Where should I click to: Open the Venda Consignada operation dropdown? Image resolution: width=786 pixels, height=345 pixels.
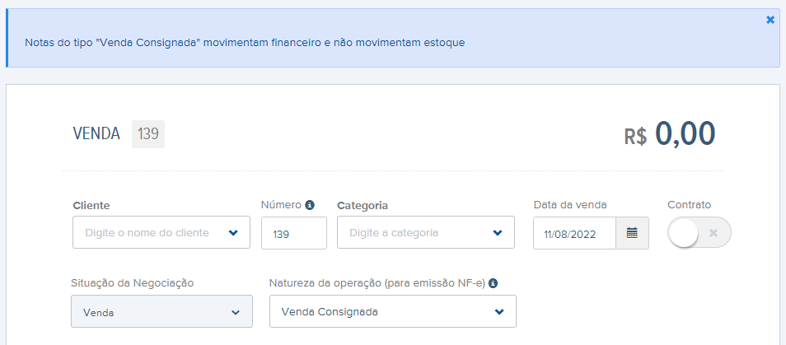393,311
